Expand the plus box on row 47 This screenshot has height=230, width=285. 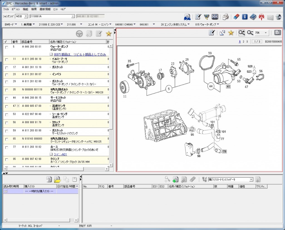click(x=18, y=106)
